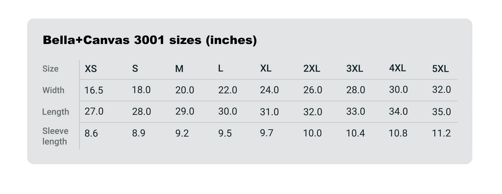Click the S width value 18.0

(x=141, y=90)
